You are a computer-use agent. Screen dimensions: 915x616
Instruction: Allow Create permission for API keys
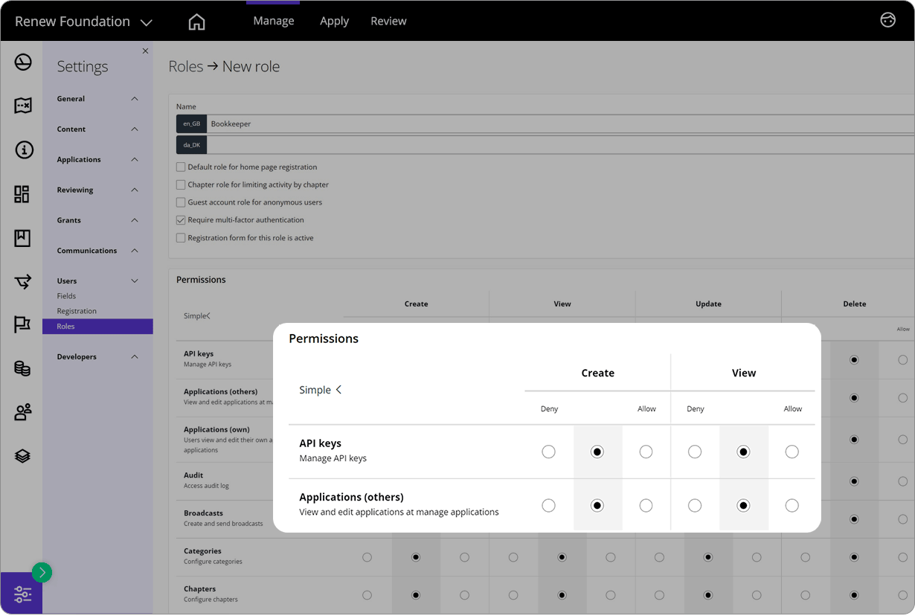click(646, 452)
